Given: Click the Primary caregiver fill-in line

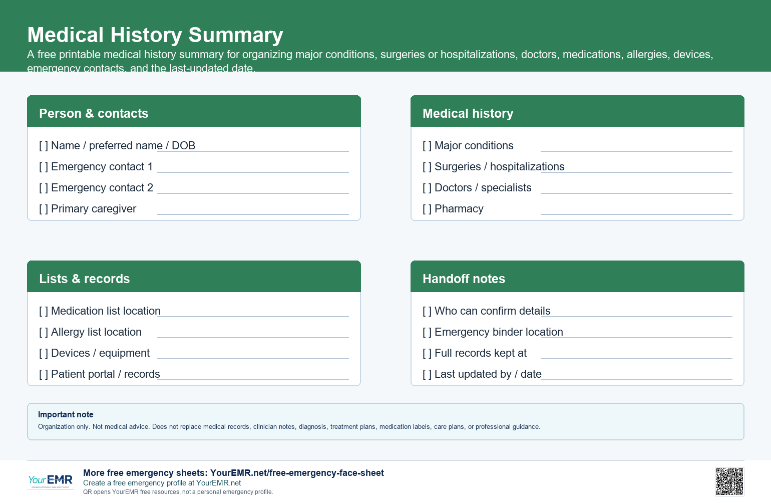Looking at the screenshot, I should (253, 214).
